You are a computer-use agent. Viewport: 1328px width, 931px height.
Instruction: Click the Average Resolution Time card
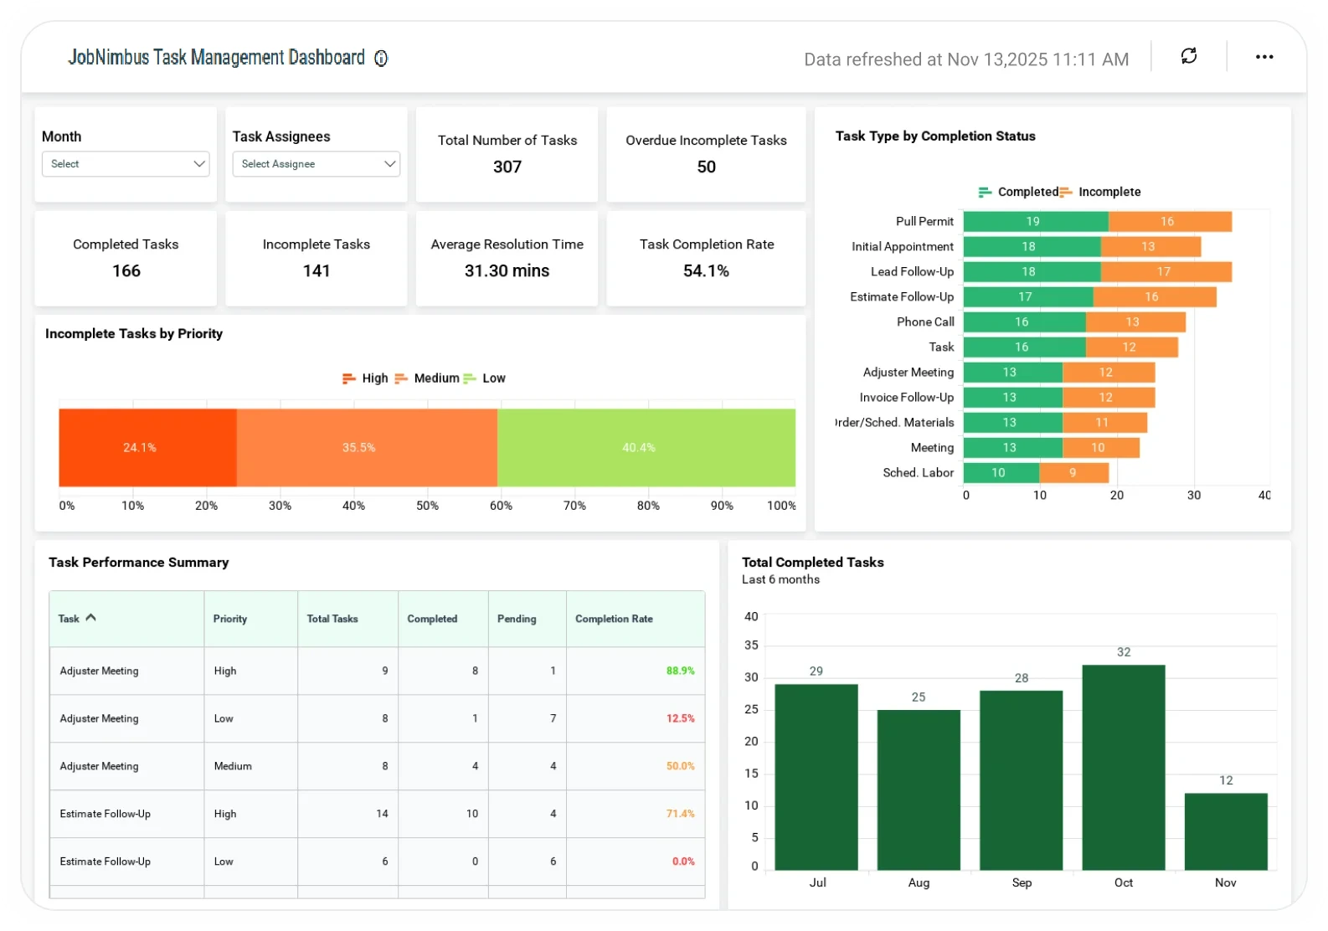coord(507,258)
